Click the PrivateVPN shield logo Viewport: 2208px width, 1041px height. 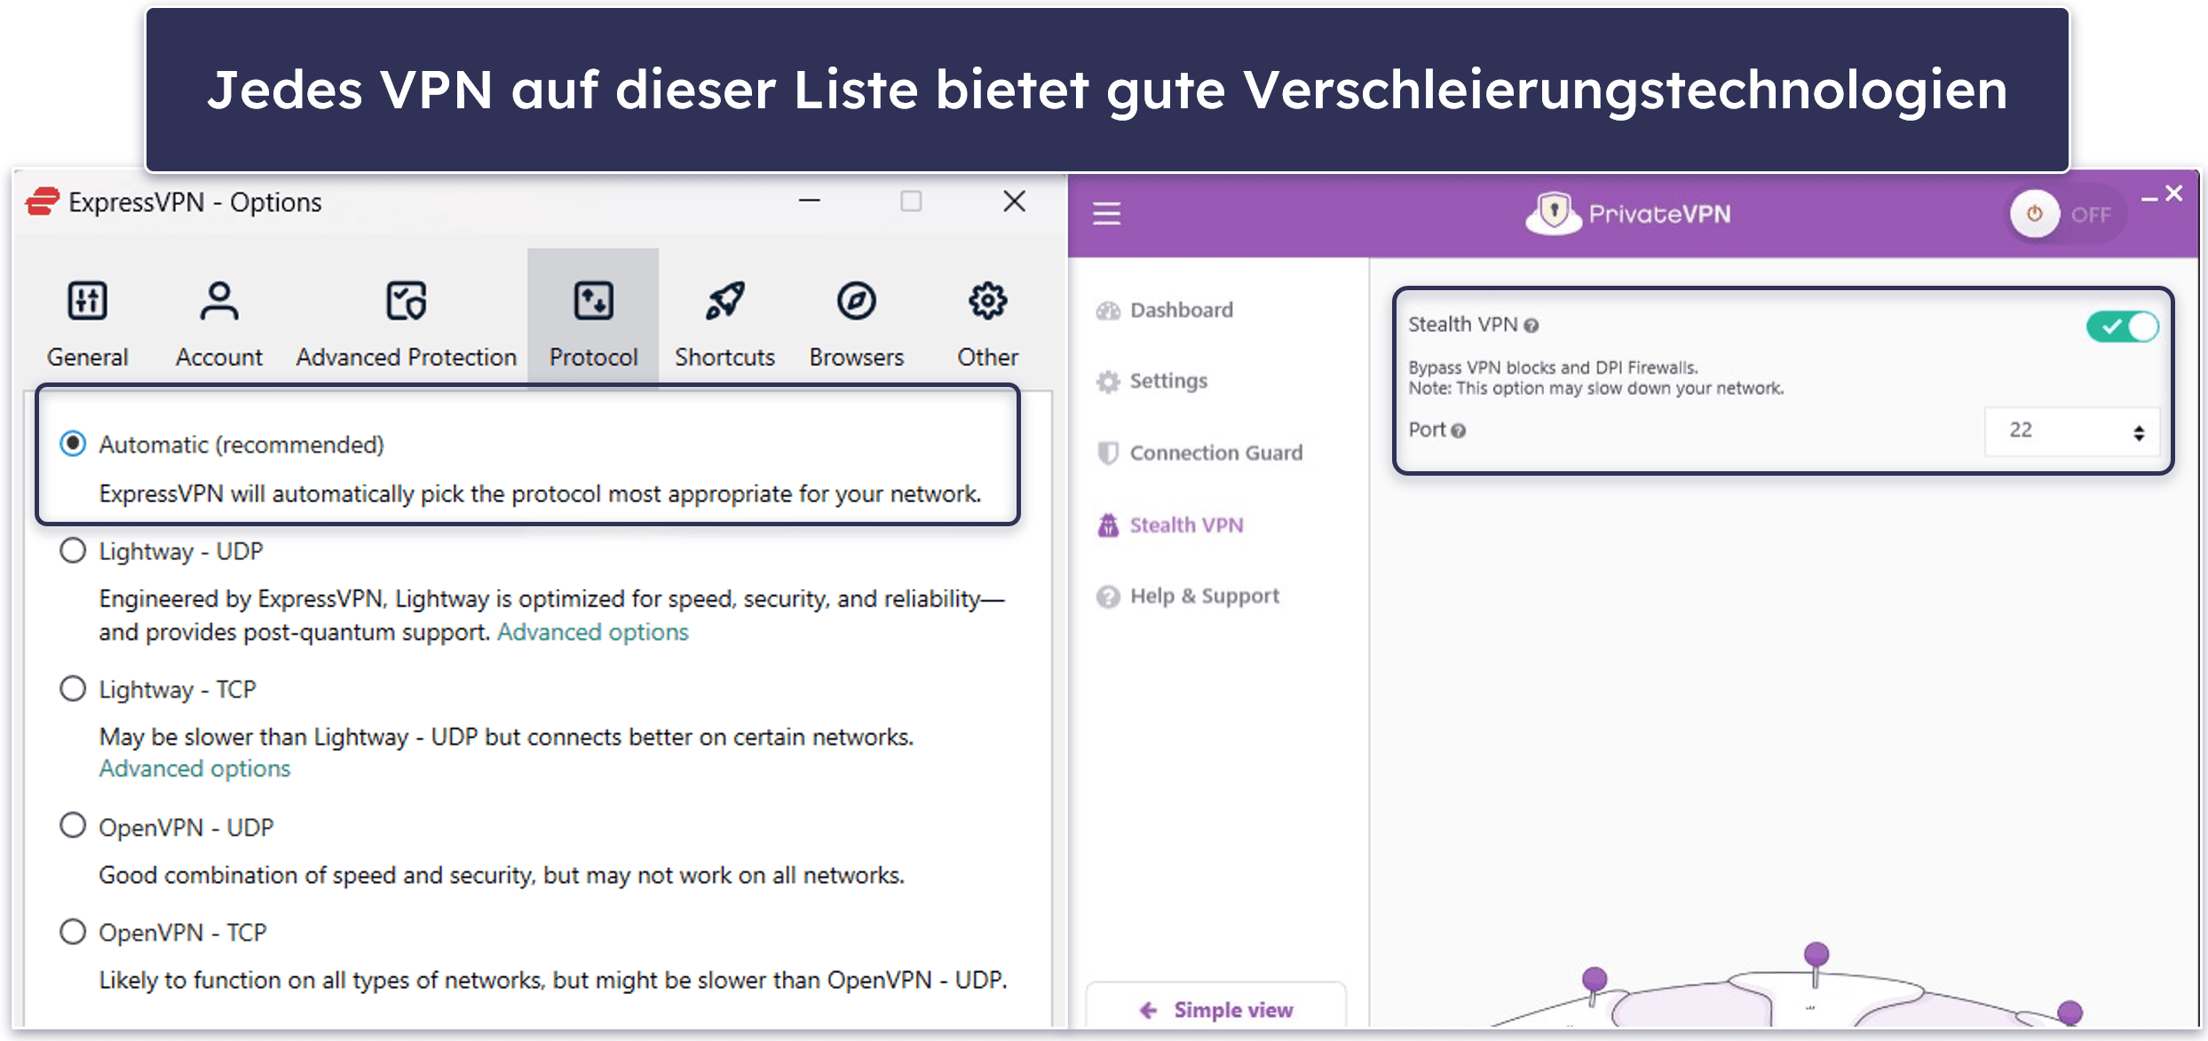1554,213
